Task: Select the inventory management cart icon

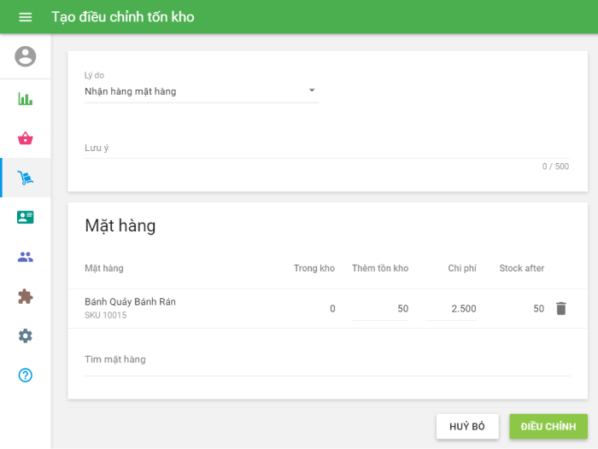Action: 26,178
